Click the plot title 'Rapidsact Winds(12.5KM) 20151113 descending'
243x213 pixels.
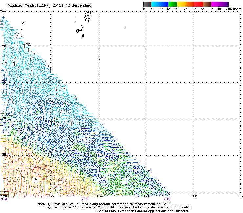click(49, 6)
